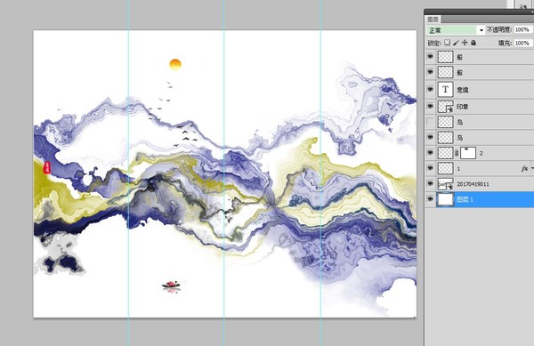Hide the 20170419011 layer
The image size is (534, 346).
point(431,184)
